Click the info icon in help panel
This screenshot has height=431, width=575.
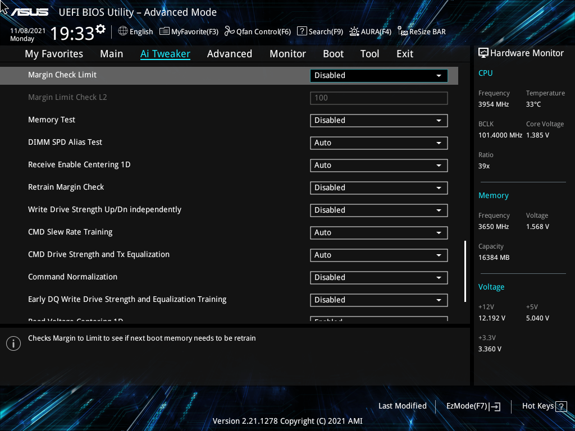[x=13, y=343]
